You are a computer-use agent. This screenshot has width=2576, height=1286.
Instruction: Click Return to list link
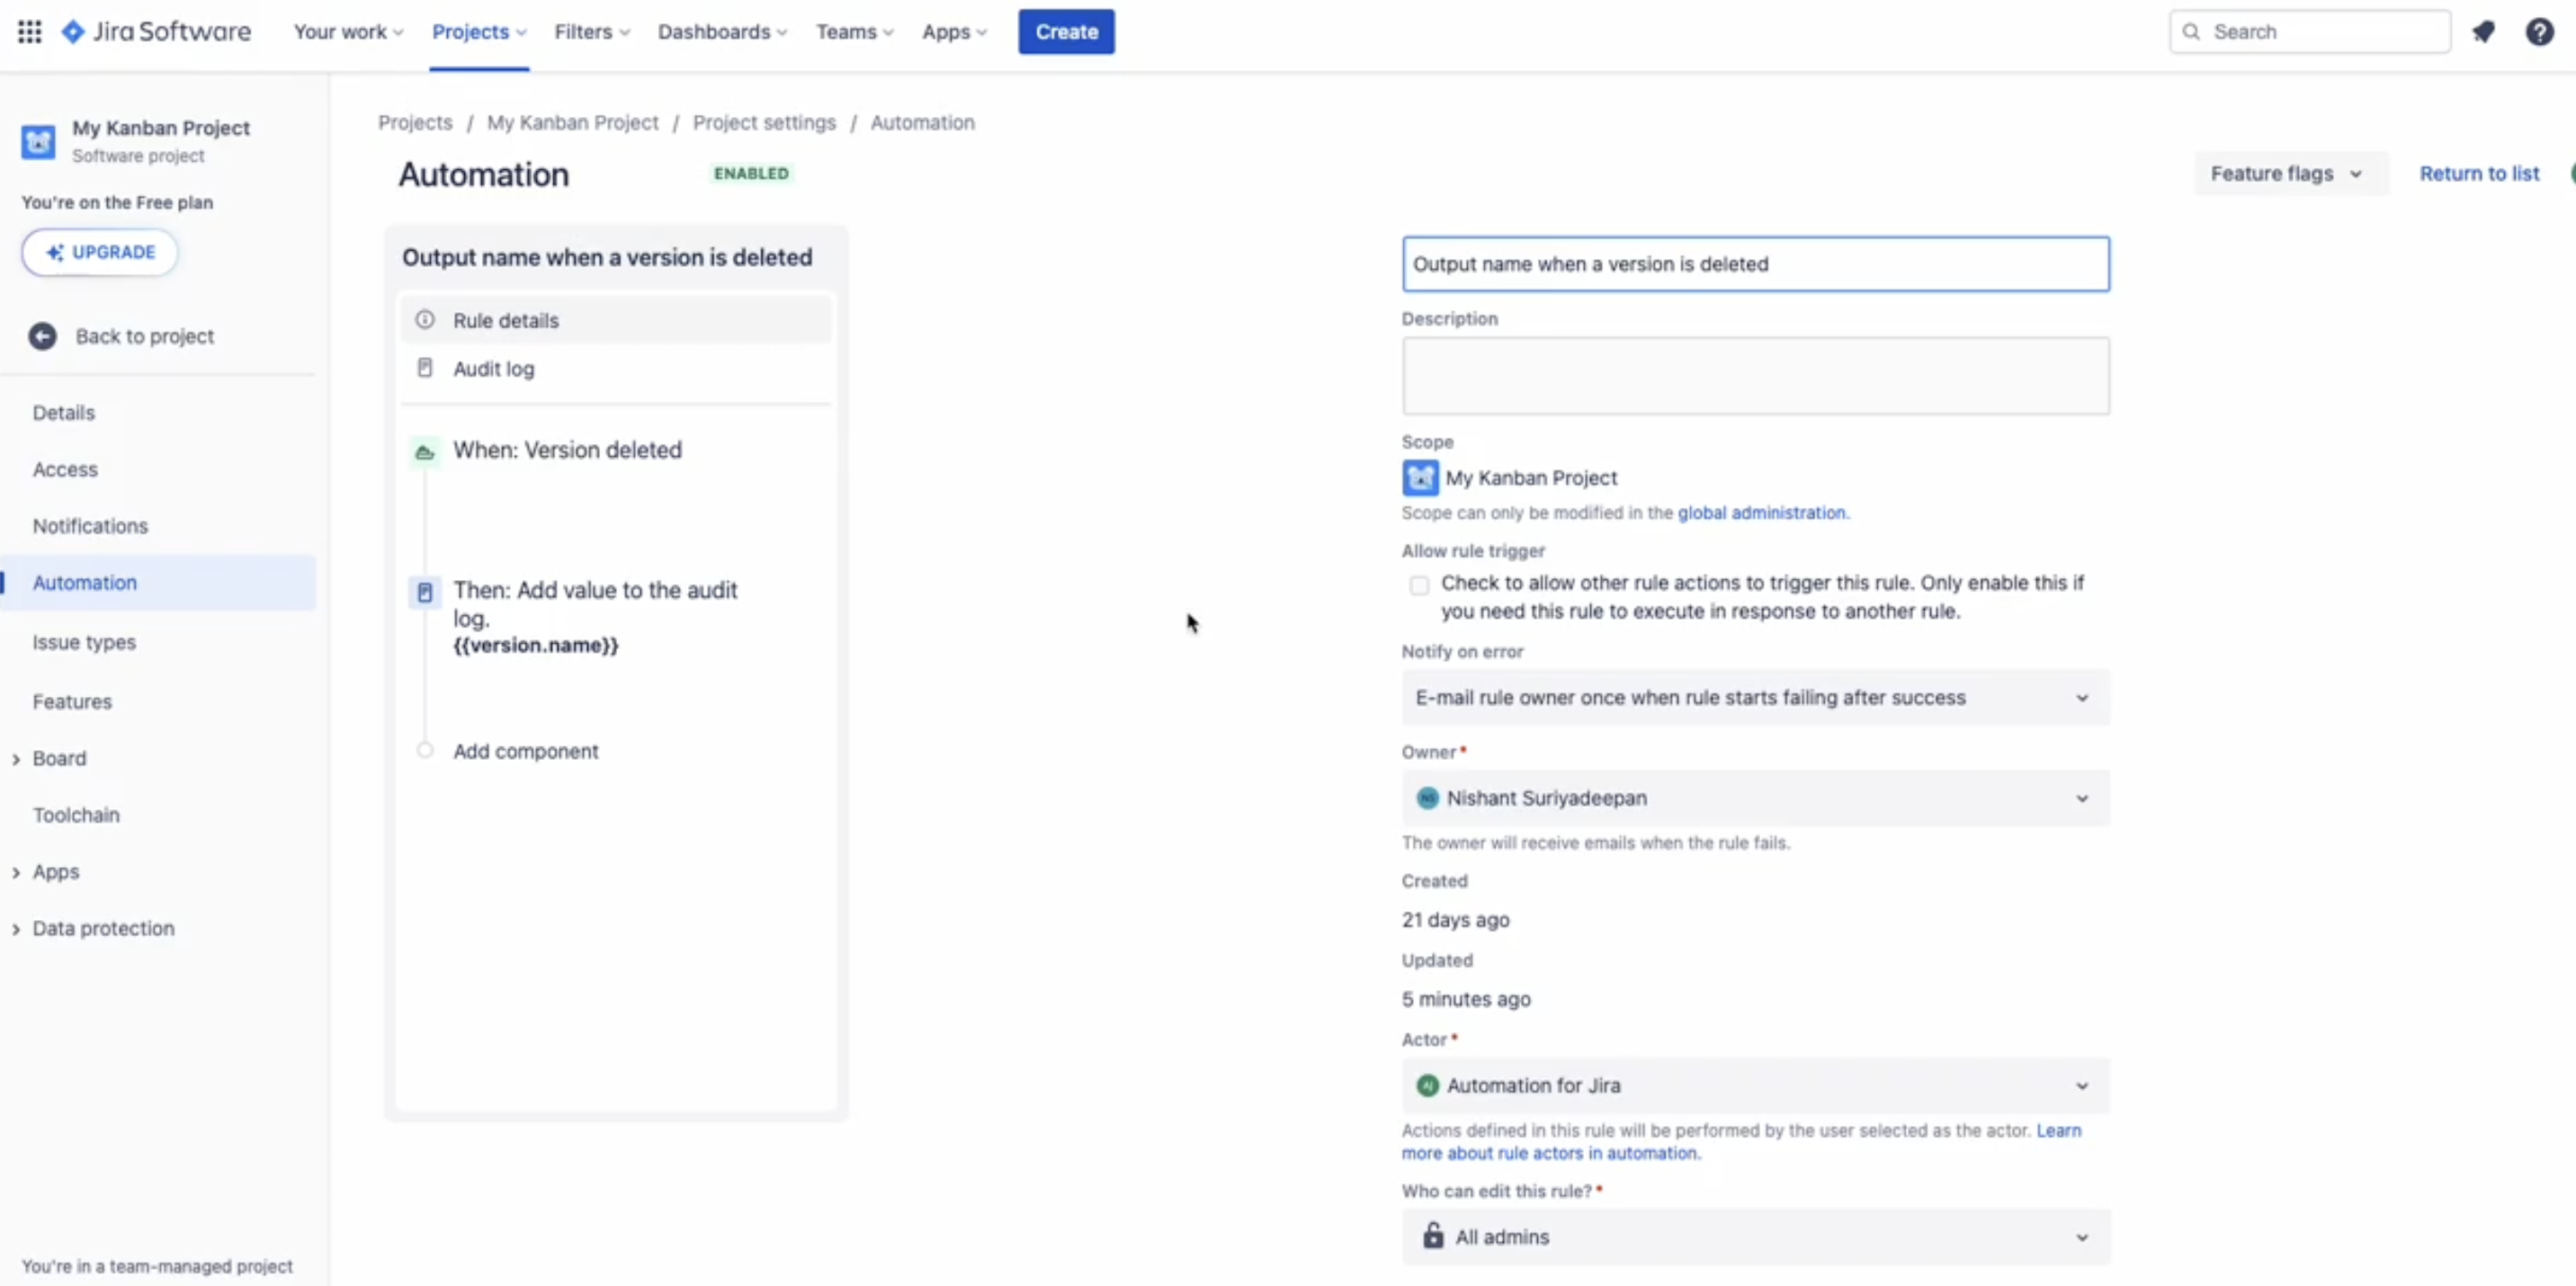pos(2478,174)
